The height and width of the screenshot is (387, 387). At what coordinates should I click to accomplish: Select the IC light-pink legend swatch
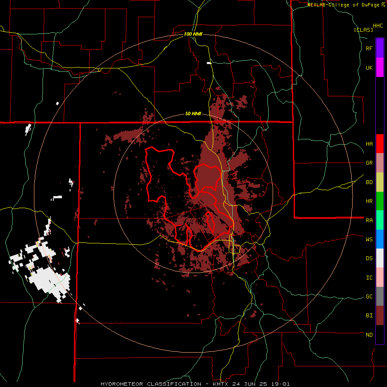[x=380, y=277]
